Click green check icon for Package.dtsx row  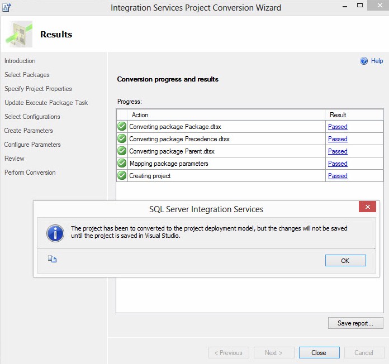tap(122, 127)
